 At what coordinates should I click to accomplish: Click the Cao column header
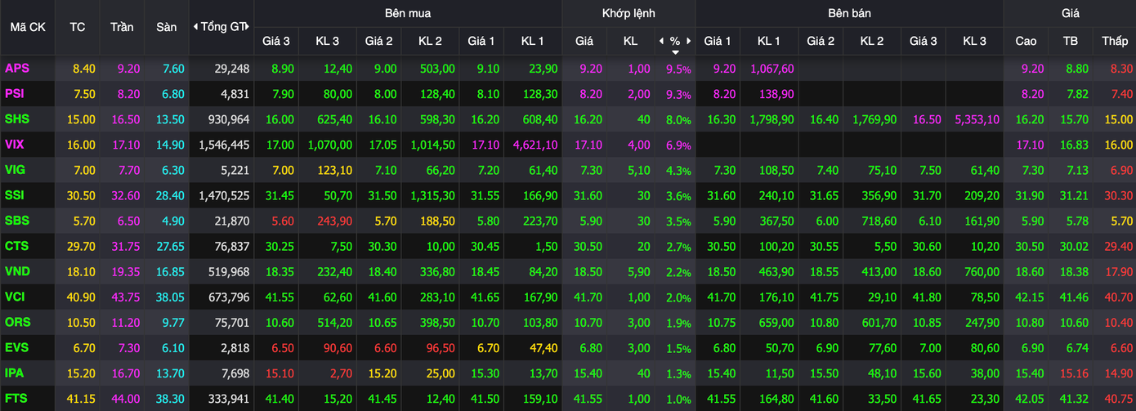[1026, 41]
